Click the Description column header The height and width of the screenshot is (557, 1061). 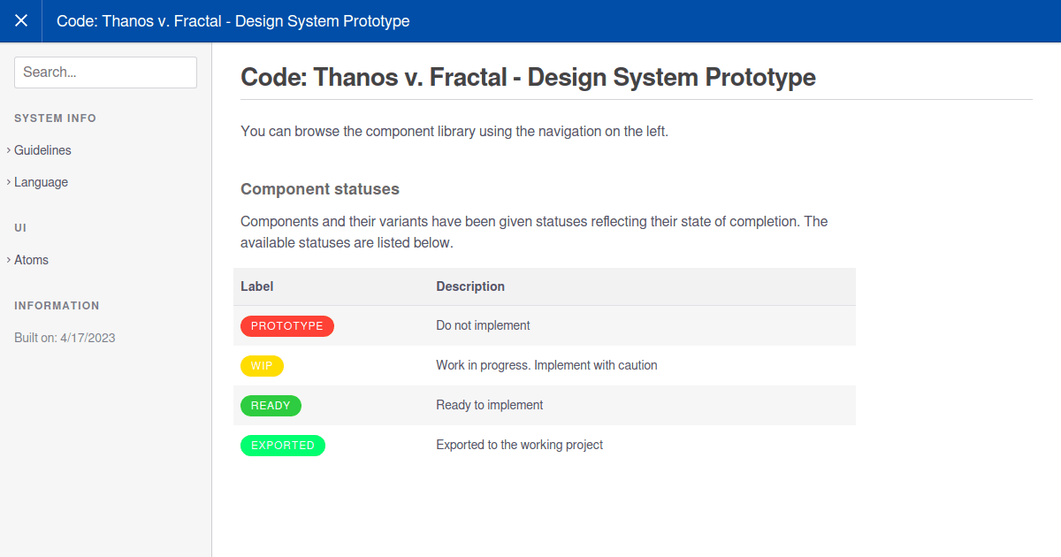tap(470, 286)
